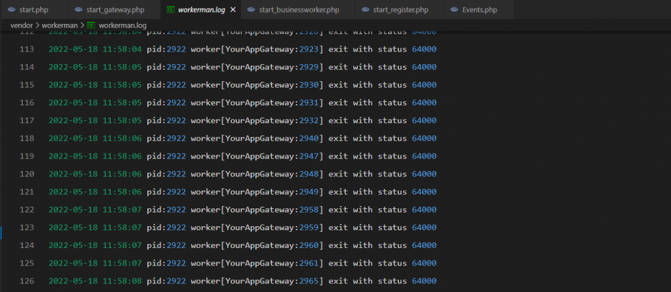The width and height of the screenshot is (671, 292).
Task: Open the vendor breadcrumb segment
Action: click(x=21, y=25)
